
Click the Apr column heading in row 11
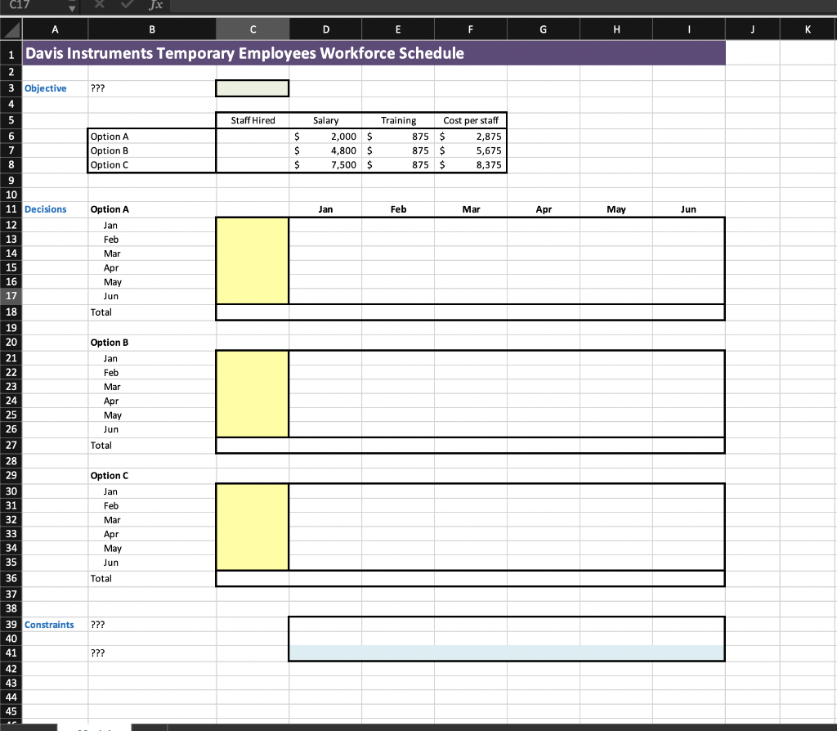tap(544, 209)
